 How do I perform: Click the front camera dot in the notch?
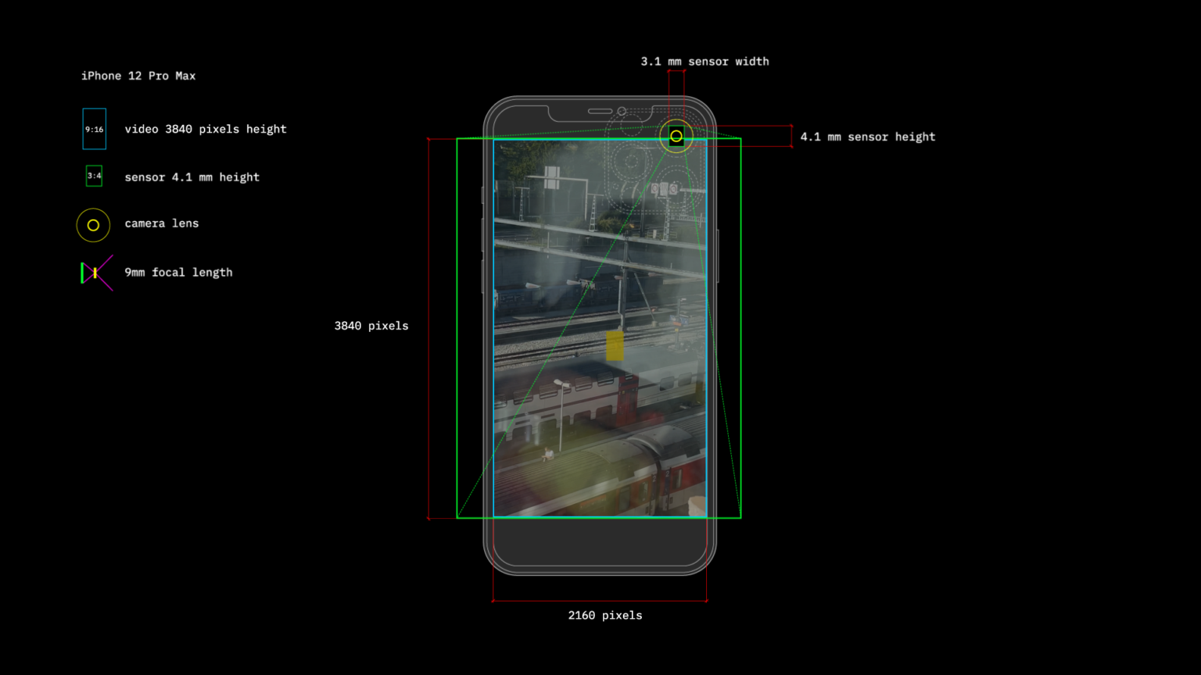click(x=622, y=111)
